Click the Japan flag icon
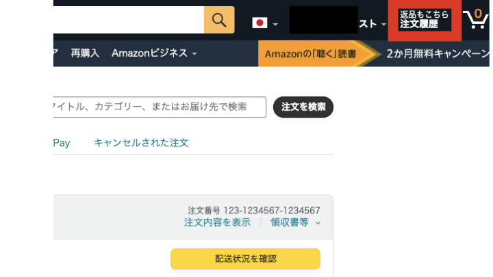 coord(260,23)
